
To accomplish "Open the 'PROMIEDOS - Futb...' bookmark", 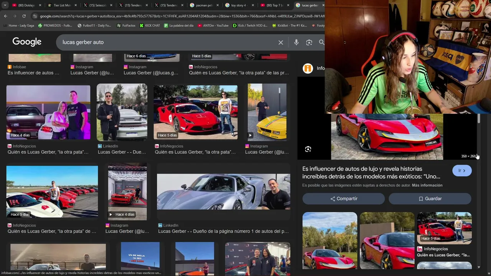I will 55,26.
